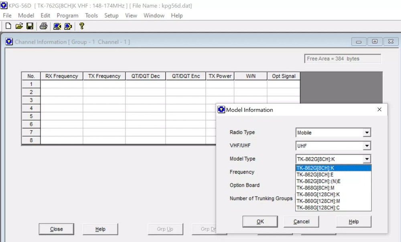Select TK-868G[8CH]:M model option
The image size is (401, 242).
click(333, 188)
